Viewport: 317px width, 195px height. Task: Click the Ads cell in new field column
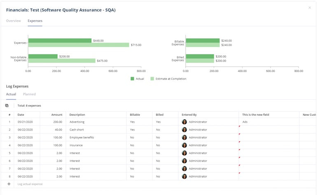click(x=245, y=122)
